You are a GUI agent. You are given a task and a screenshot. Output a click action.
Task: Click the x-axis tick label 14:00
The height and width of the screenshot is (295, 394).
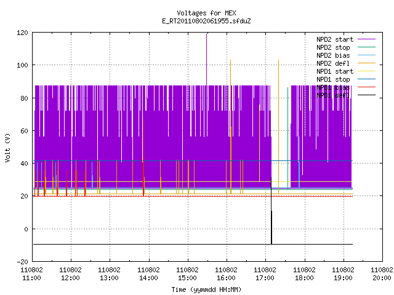[x=148, y=278]
